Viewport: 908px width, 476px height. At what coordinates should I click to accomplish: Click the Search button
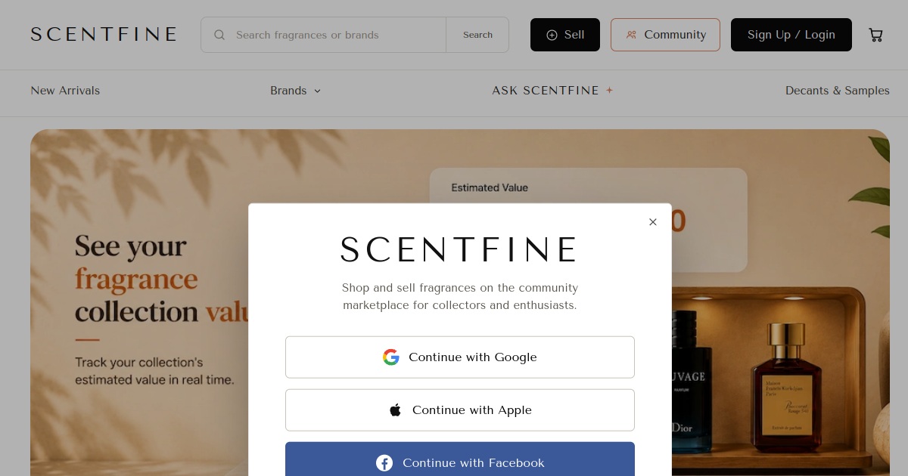pos(477,35)
